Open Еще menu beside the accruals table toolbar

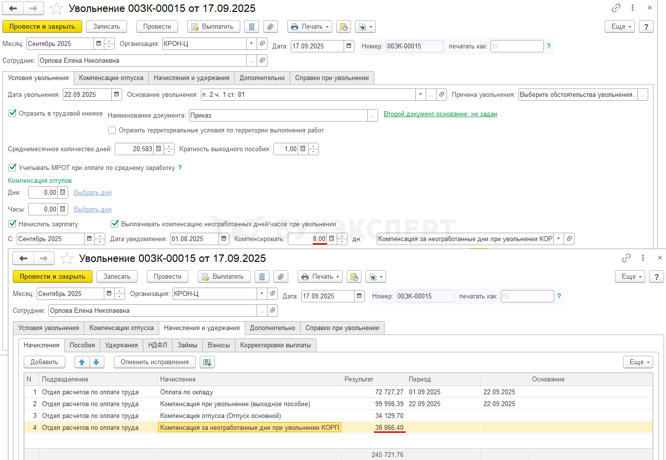click(x=638, y=362)
